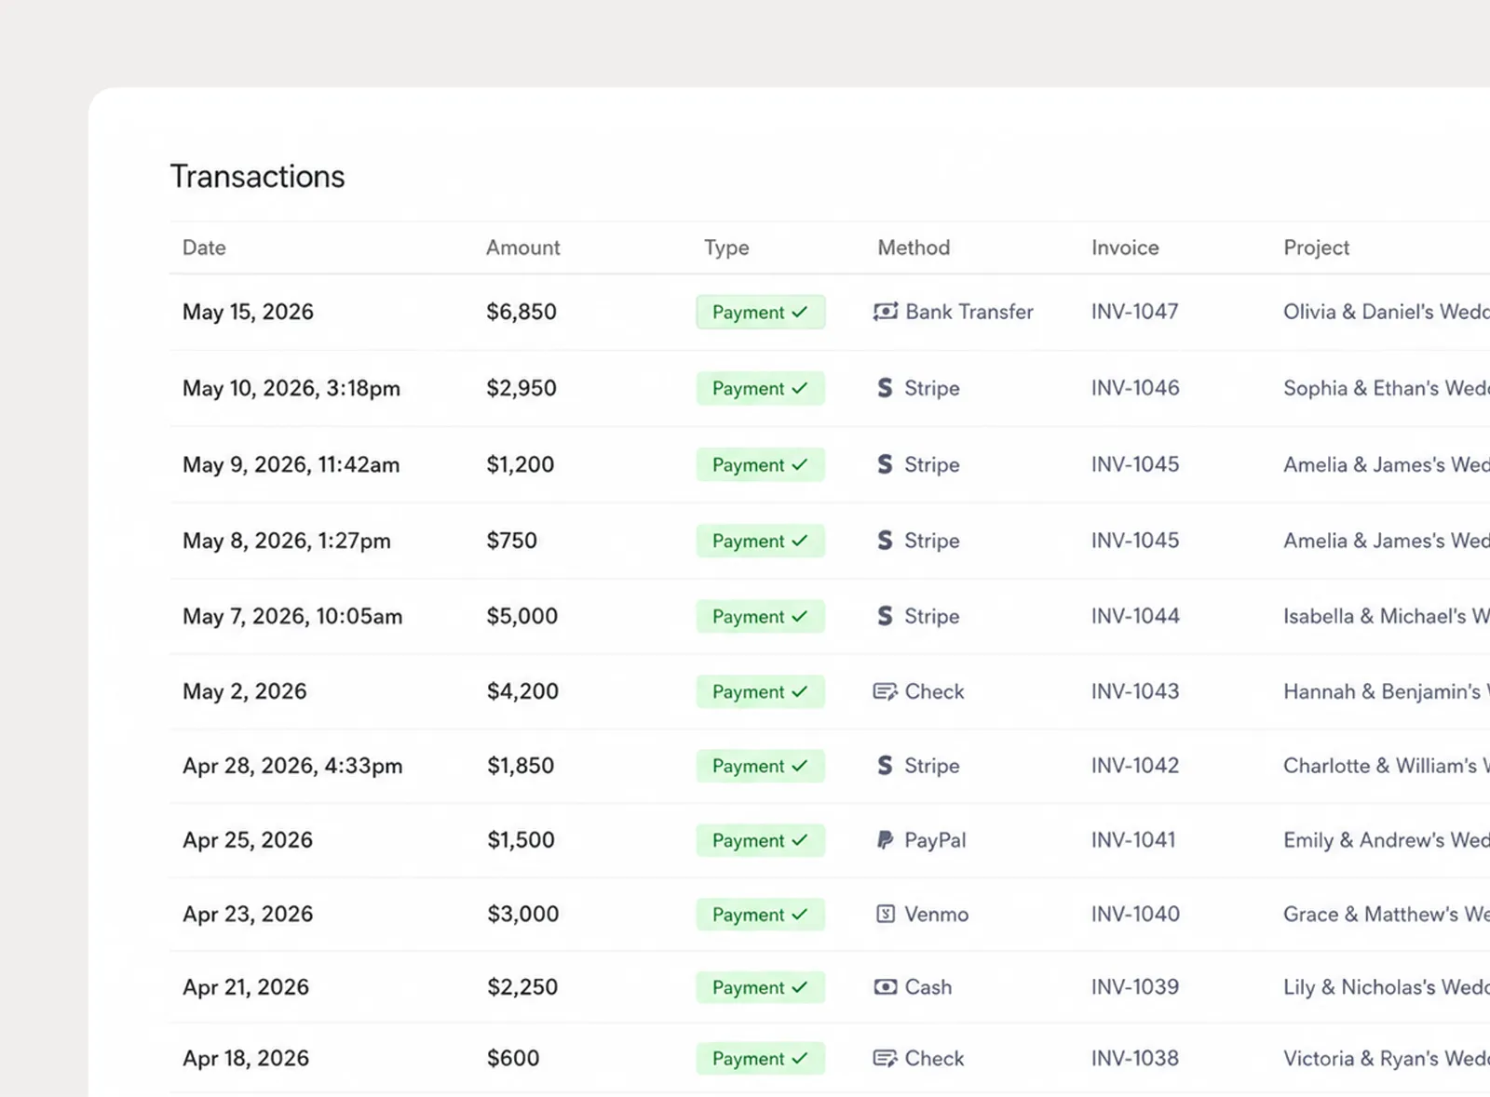This screenshot has height=1097, width=1490.
Task: Click the Stripe icon in the INV-1042 row
Action: [x=885, y=766]
